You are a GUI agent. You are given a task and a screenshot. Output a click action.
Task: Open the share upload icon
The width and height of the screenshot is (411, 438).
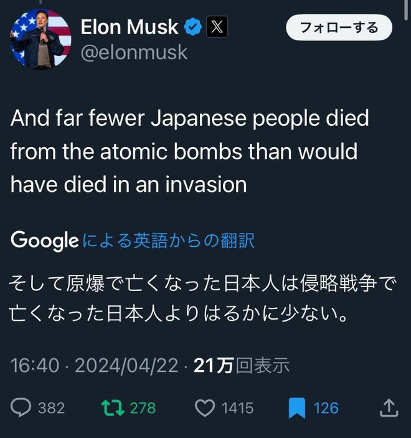tap(389, 407)
